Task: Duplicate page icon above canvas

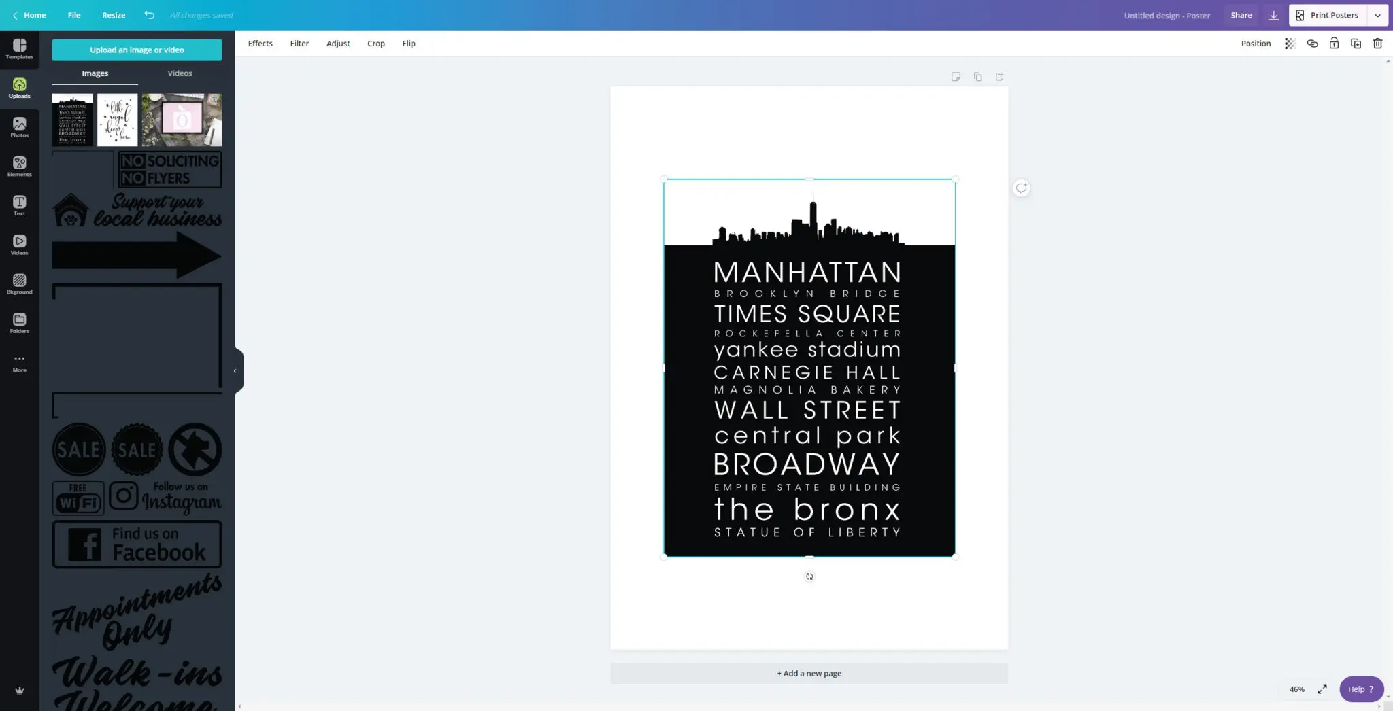Action: click(977, 77)
